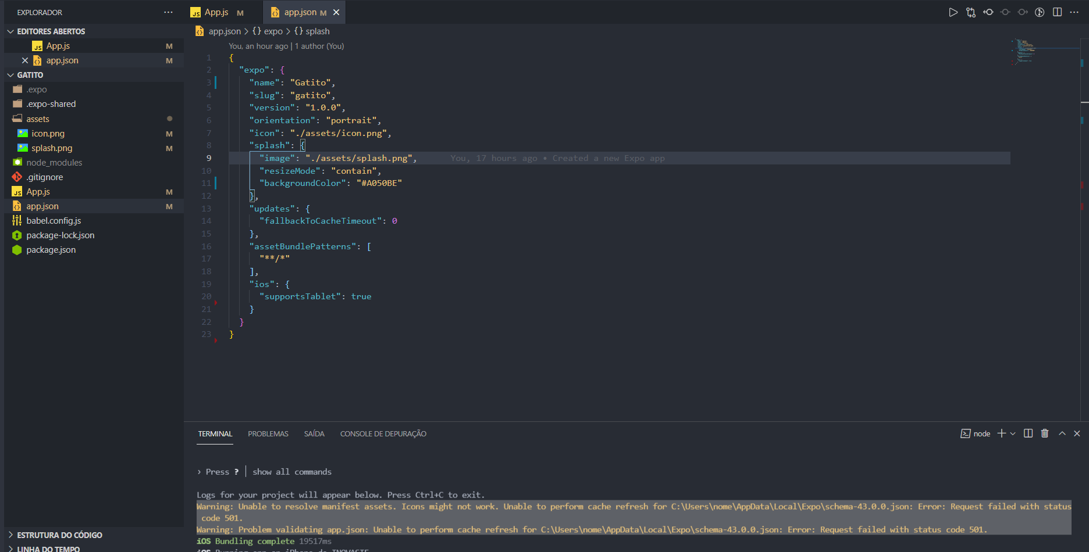Open babel.config.js file

[94, 221]
